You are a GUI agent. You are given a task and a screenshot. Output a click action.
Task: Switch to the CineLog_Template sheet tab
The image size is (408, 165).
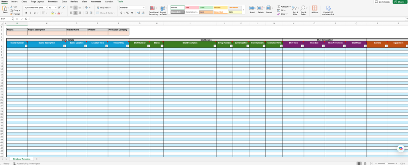coord(22,159)
